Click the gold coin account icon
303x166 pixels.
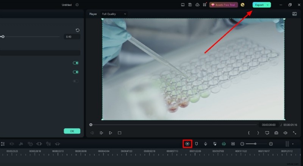click(x=242, y=5)
